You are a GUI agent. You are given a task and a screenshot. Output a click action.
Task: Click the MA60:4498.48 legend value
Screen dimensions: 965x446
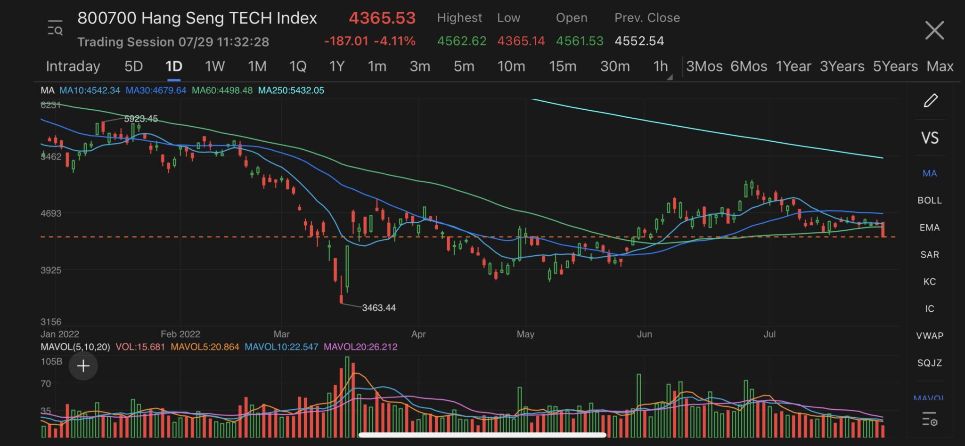(x=222, y=90)
